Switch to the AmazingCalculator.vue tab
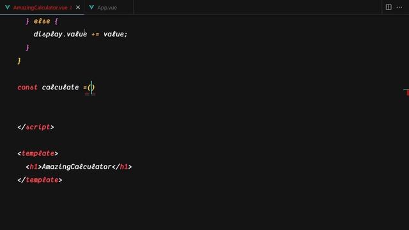Image resolution: width=409 pixels, height=230 pixels. (x=42, y=8)
